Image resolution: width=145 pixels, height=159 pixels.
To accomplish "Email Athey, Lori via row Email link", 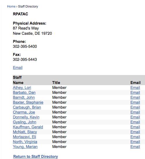I will click(x=135, y=88).
